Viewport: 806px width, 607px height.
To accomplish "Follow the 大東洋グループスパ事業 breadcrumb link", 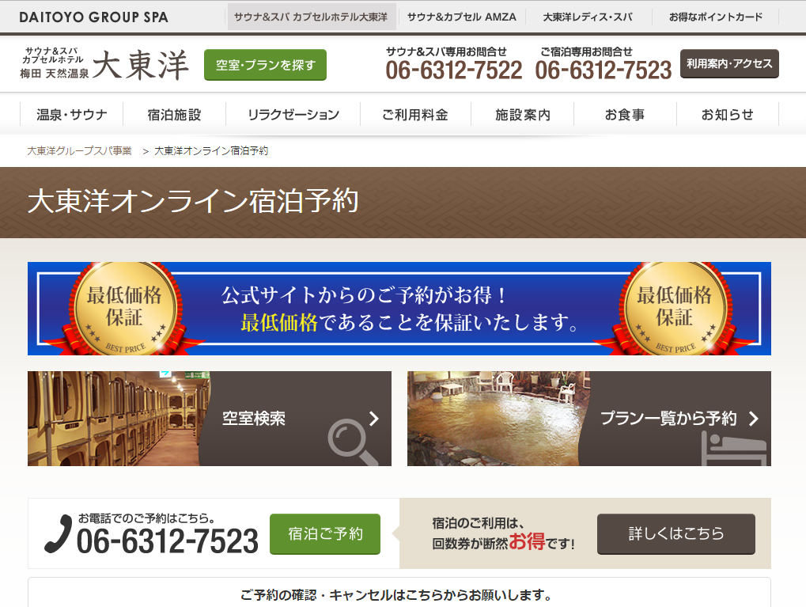I will pyautogui.click(x=79, y=150).
